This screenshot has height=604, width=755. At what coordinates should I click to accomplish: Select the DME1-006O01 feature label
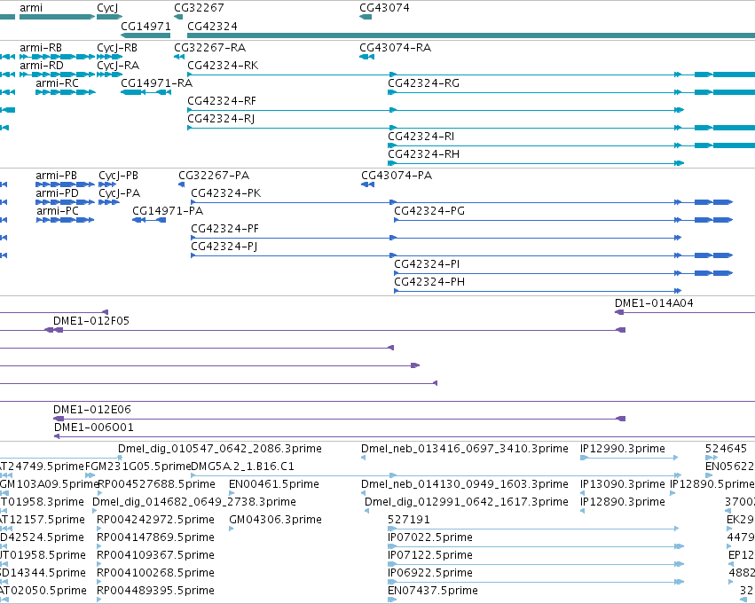click(x=94, y=428)
